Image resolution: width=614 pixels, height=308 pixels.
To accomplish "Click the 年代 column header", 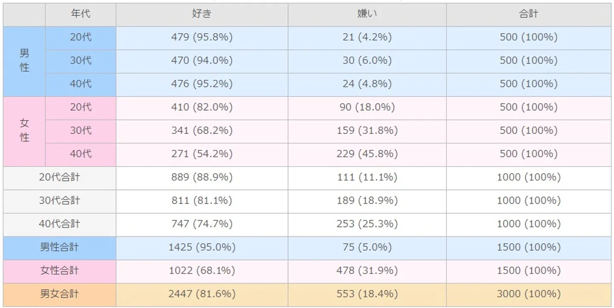I will [x=81, y=14].
